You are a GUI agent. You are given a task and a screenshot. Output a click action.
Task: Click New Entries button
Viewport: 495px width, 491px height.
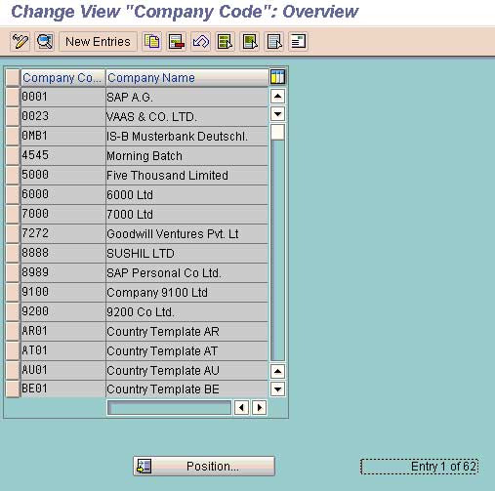click(x=98, y=42)
